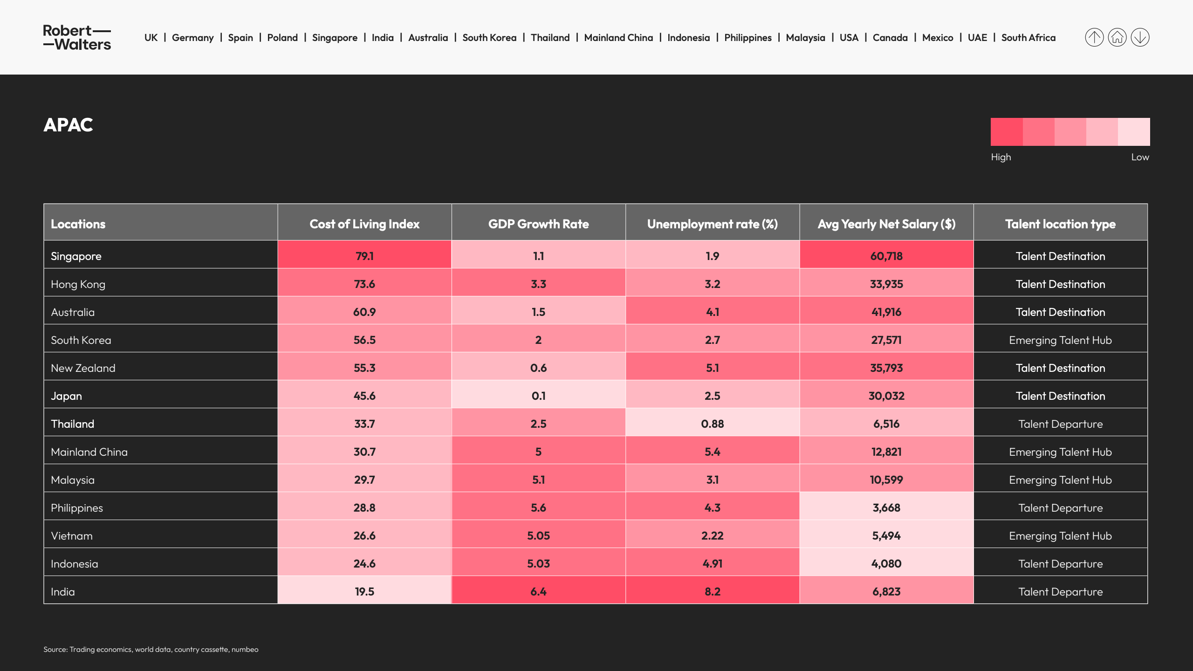Select Singapore in top navigation

click(334, 37)
